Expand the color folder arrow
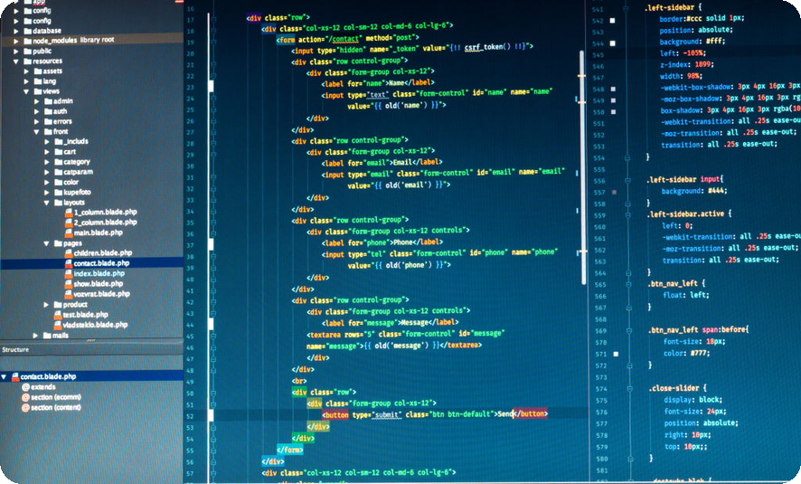This screenshot has height=484, width=801. (46, 183)
